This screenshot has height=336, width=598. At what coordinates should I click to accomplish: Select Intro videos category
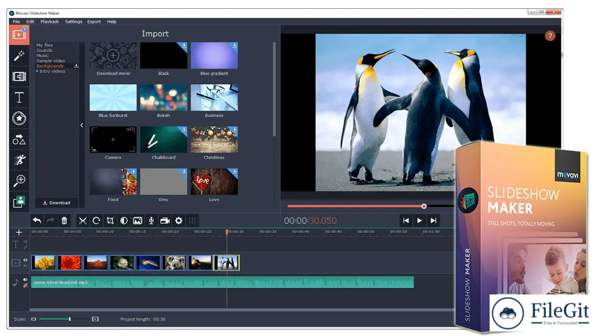pos(52,71)
